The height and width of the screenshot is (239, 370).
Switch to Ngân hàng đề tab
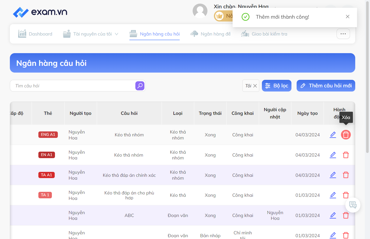pyautogui.click(x=210, y=34)
